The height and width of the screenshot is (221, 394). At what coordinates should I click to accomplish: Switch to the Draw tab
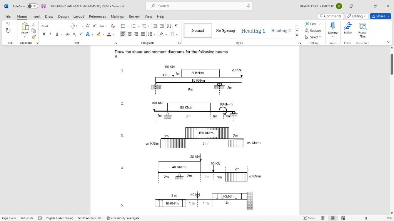coord(49,16)
